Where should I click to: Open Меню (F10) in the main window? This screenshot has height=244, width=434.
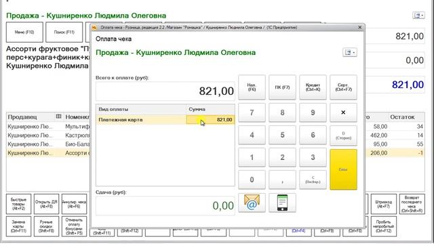24,32
